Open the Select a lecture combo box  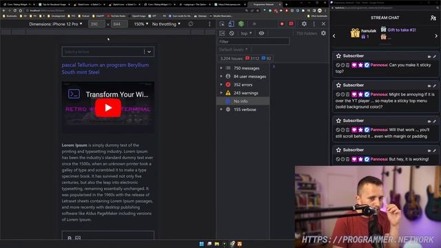click(x=108, y=52)
